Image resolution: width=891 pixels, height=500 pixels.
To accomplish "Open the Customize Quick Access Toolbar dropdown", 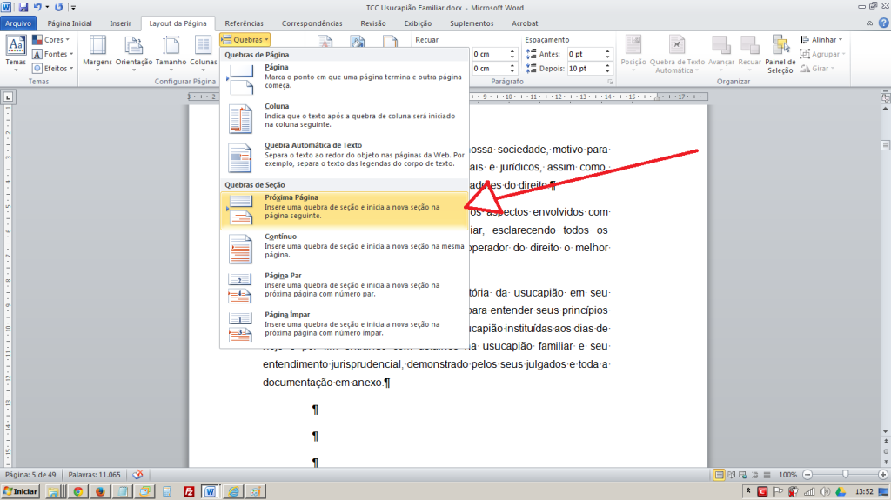I will tap(73, 7).
